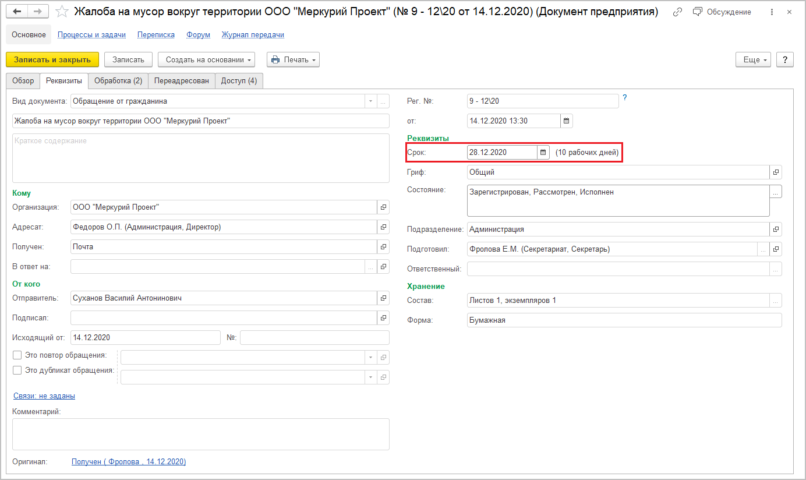Click into the Комментарий text box
The image size is (806, 480).
(x=201, y=434)
